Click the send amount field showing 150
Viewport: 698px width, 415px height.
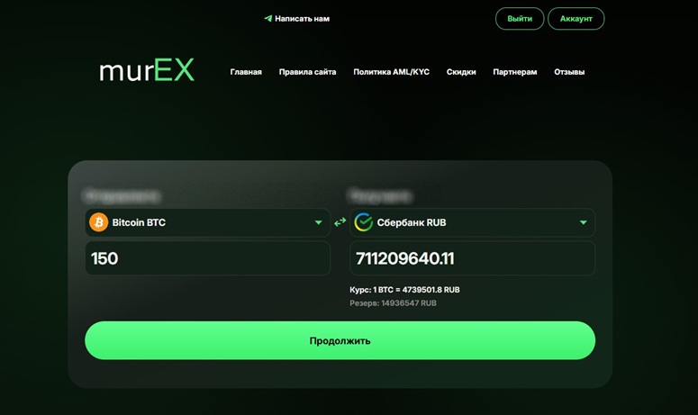point(207,258)
